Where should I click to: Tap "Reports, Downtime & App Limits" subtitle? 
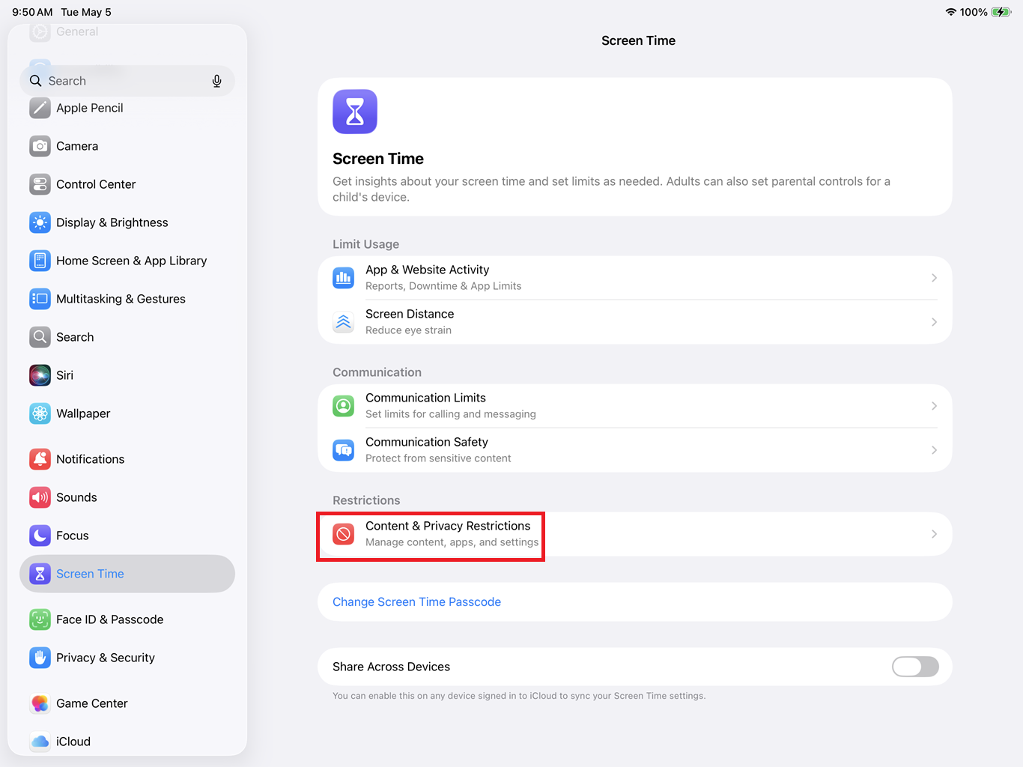[x=443, y=286]
